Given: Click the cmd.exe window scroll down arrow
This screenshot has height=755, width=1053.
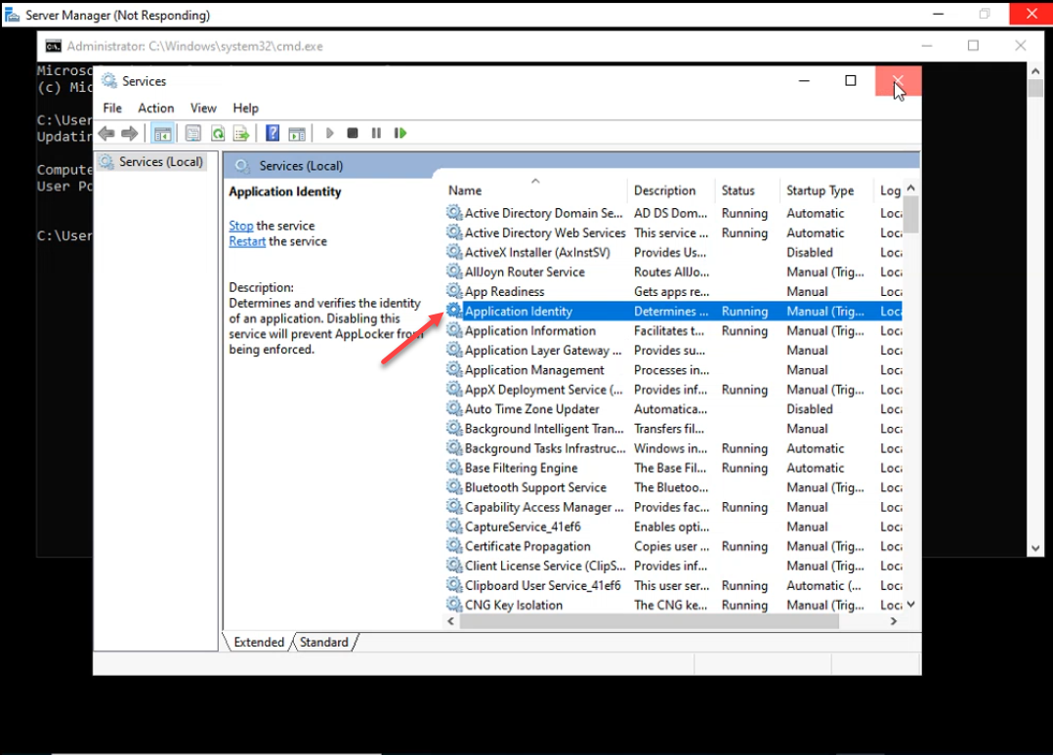Looking at the screenshot, I should [1035, 548].
